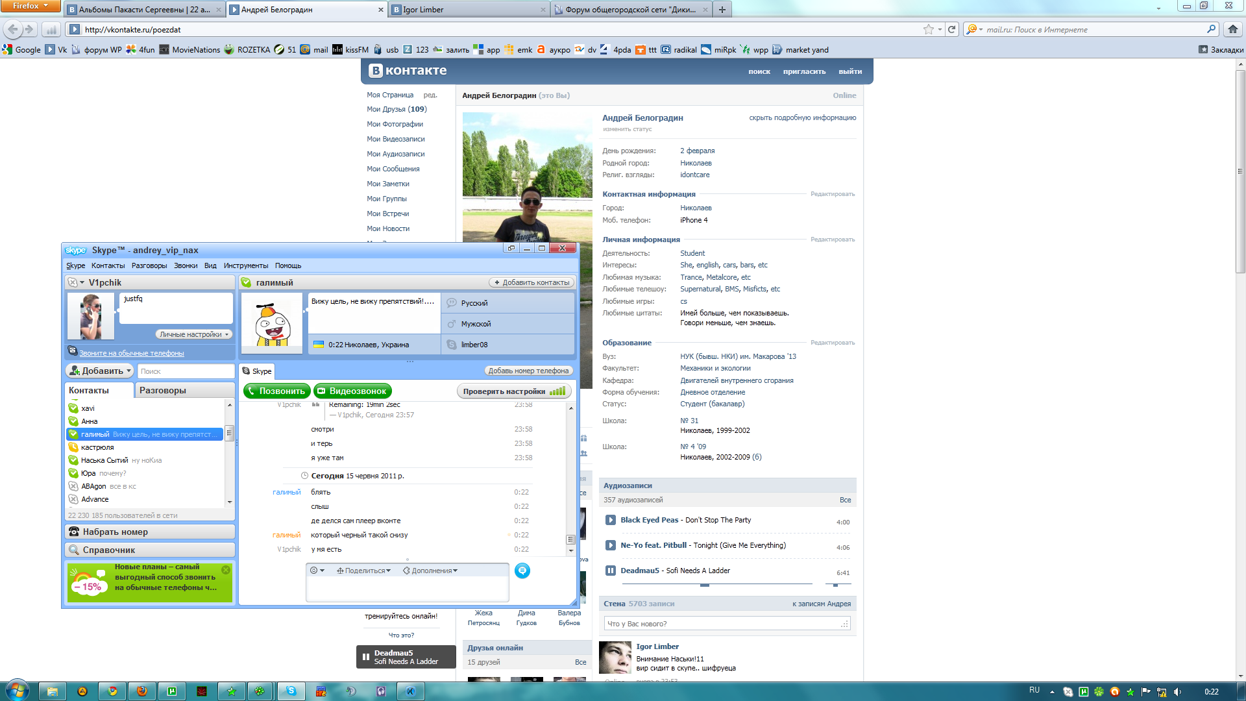
Task: Pause the Deadmau5 Sofi Needs A Ladder track
Action: 611,571
